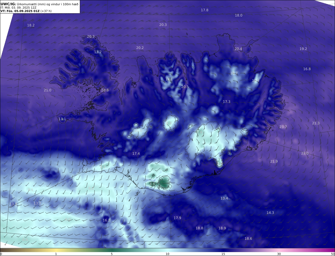Click the 20.4 value label
The height and width of the screenshot is (256, 335).
238,49
